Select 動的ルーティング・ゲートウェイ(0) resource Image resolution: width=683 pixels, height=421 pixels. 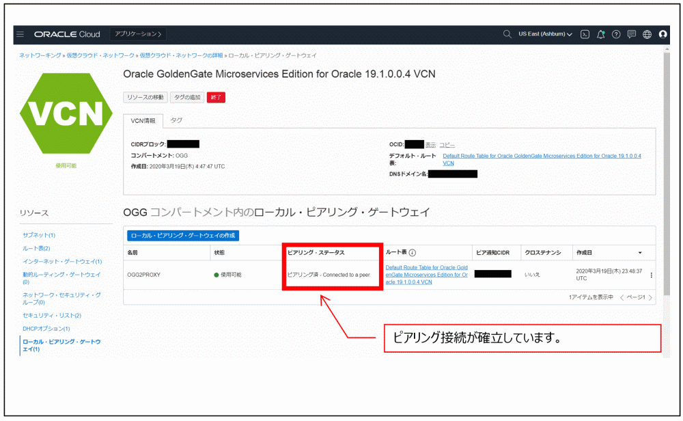pos(62,278)
